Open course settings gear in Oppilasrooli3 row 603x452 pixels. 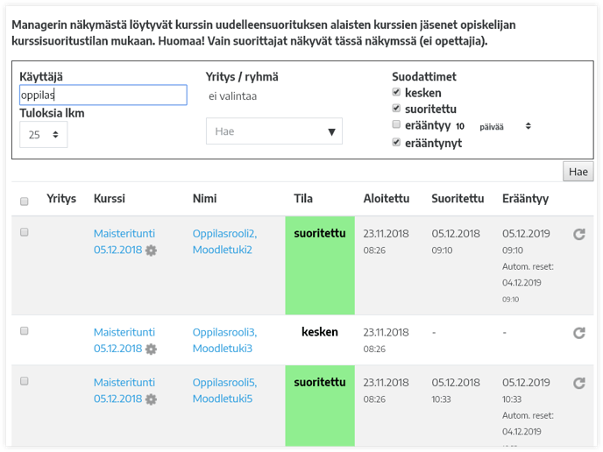tap(151, 349)
